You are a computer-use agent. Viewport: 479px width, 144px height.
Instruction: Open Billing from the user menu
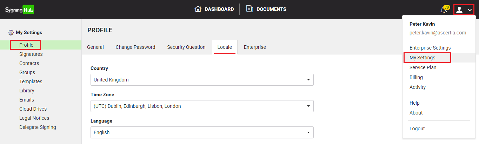coord(416,77)
